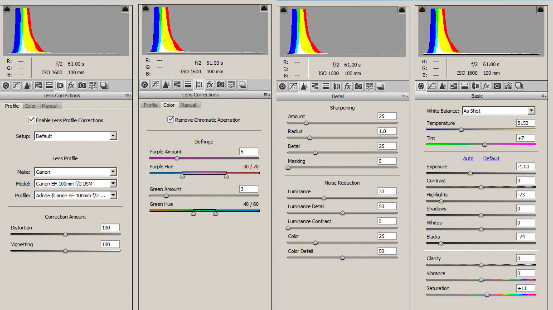Select Camera Calibration icon in the Basic panel
This screenshot has width=553, height=310.
click(x=497, y=86)
